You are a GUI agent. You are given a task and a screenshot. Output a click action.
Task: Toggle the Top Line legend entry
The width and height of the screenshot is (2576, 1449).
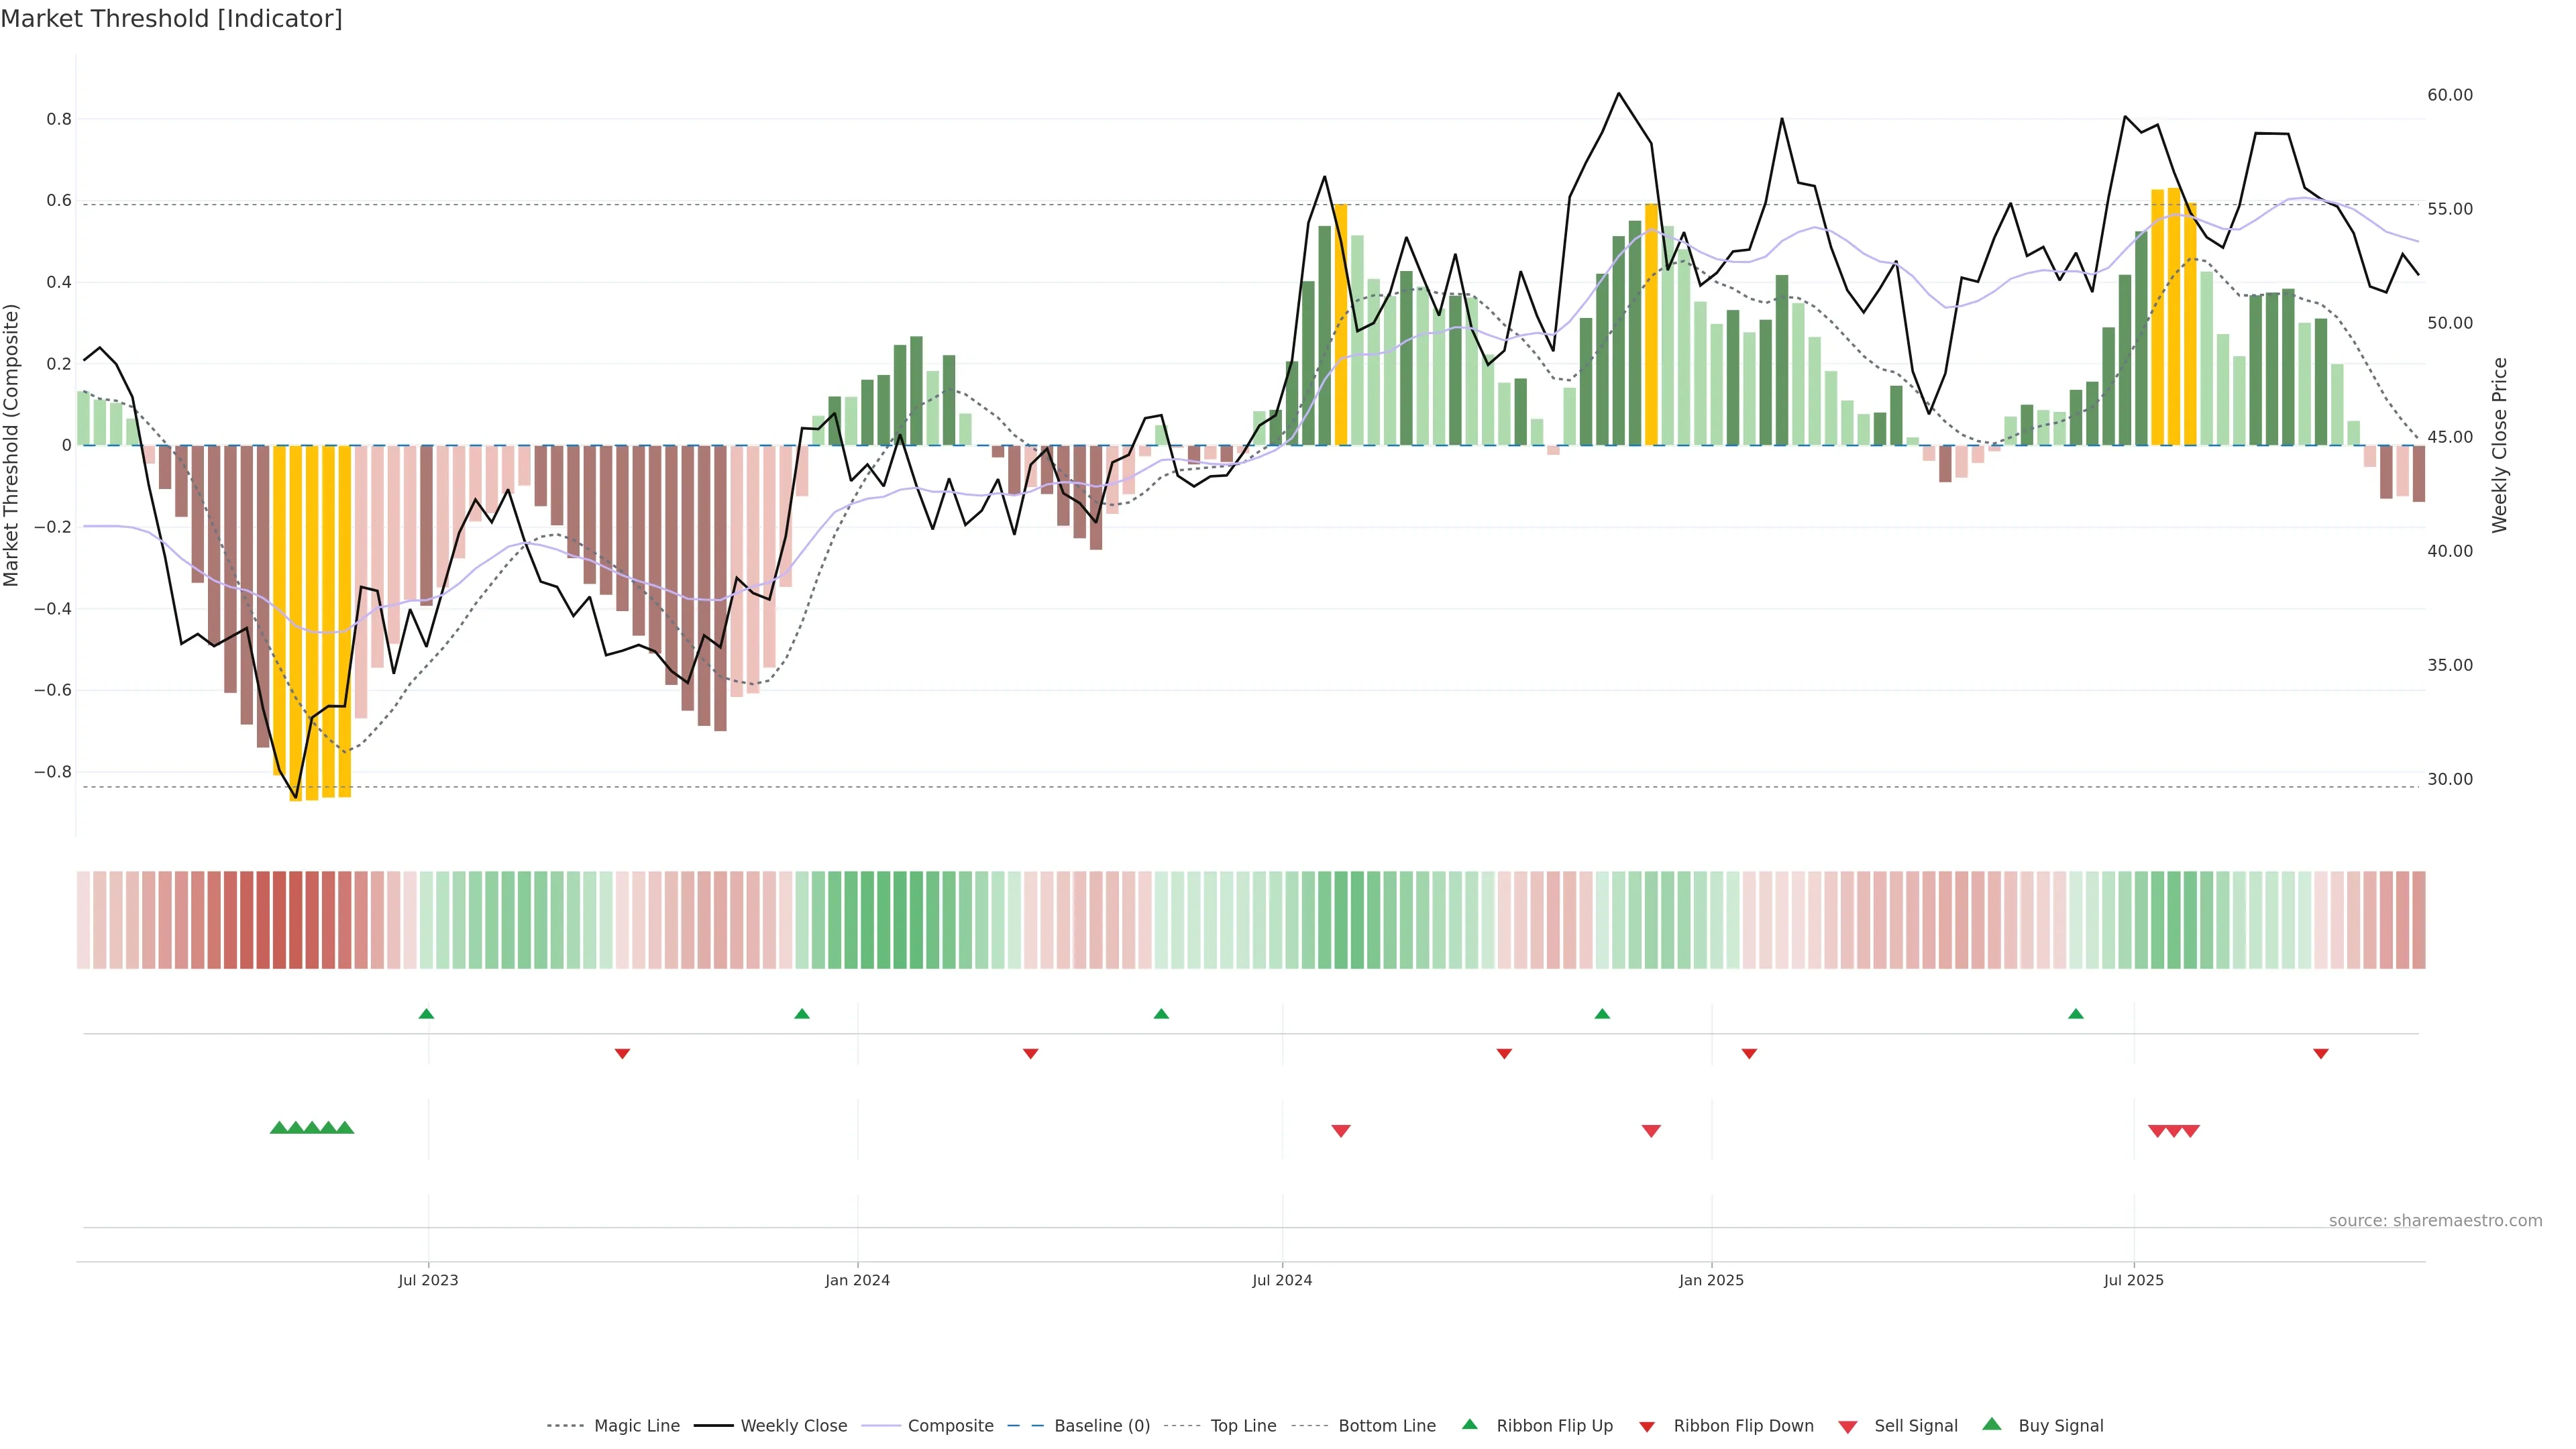click(x=1243, y=1426)
